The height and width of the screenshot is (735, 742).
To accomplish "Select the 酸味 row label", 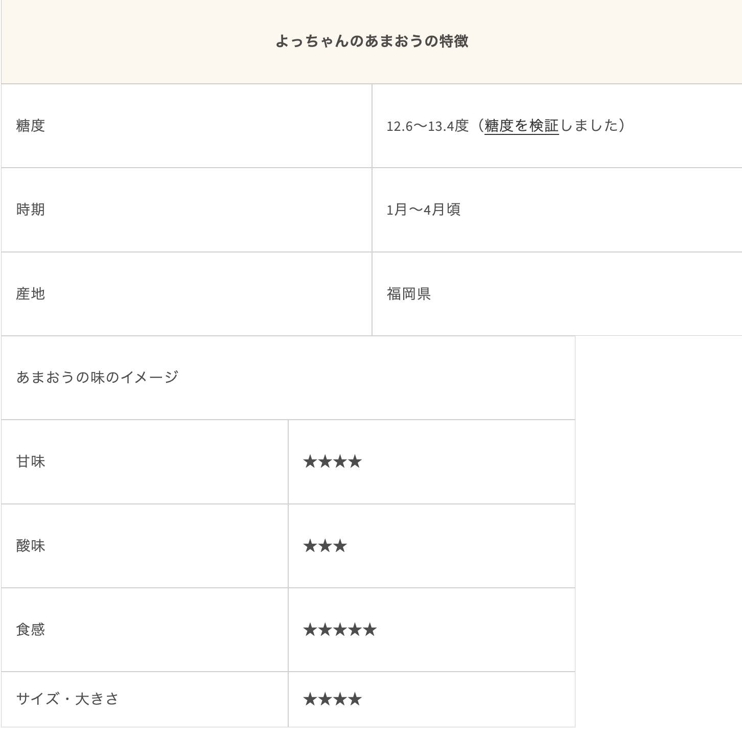I will (31, 546).
